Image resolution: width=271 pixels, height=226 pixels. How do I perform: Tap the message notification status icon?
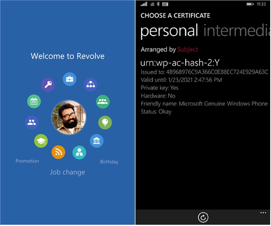coord(165,4)
